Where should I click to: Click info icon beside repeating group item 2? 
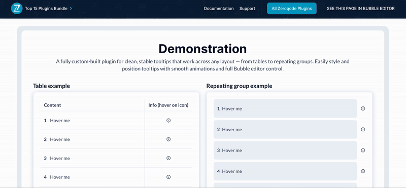[363, 130]
